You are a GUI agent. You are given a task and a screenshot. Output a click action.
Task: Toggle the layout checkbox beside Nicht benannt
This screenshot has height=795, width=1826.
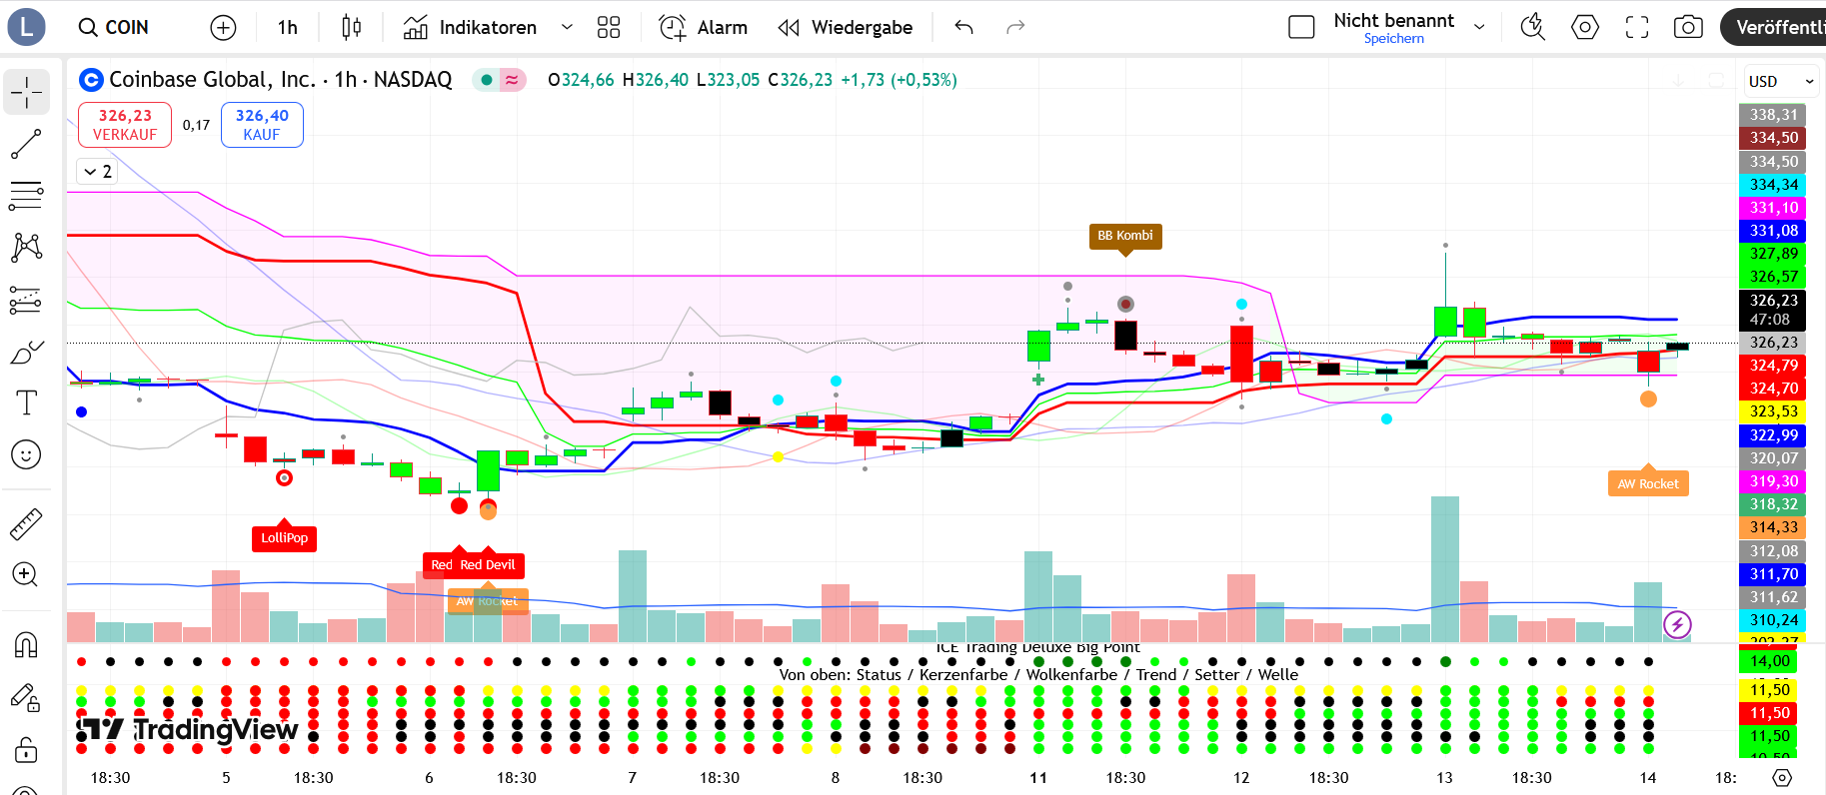[x=1301, y=27]
